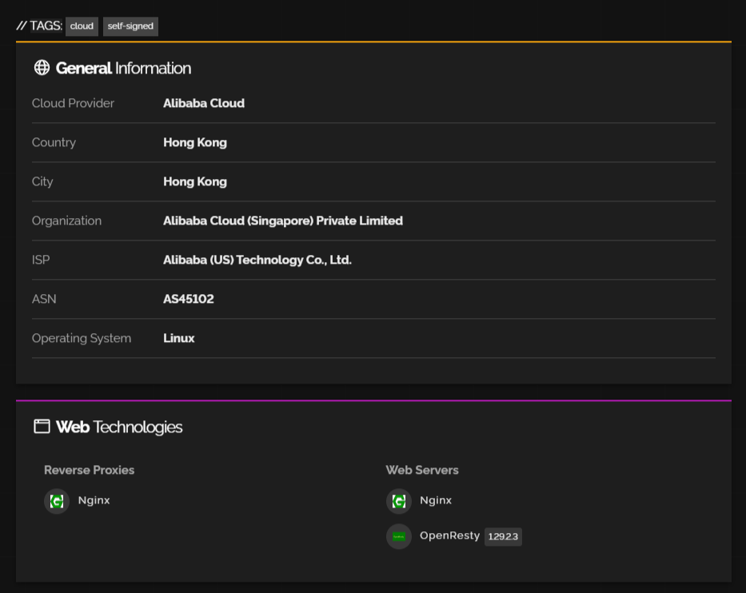Viewport: 746px width, 593px height.
Task: Click the Hong Kong value in City row
Action: click(x=195, y=181)
